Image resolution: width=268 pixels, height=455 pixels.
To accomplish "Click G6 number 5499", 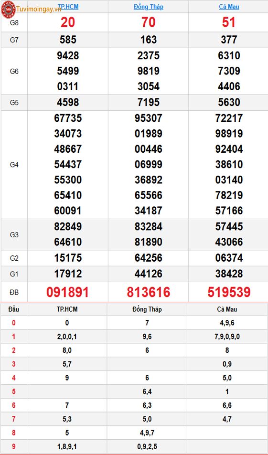I will (68, 71).
